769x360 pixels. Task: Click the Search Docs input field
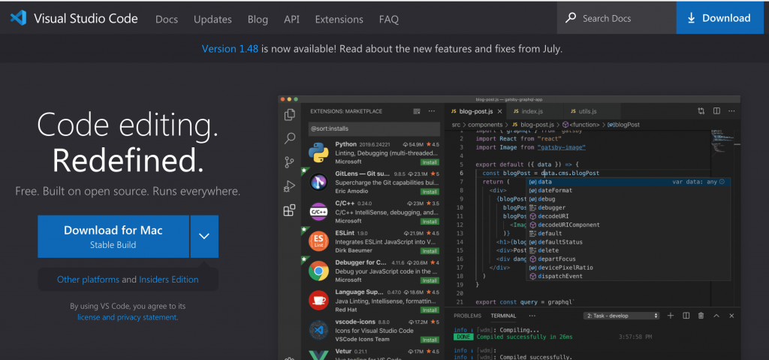[617, 18]
